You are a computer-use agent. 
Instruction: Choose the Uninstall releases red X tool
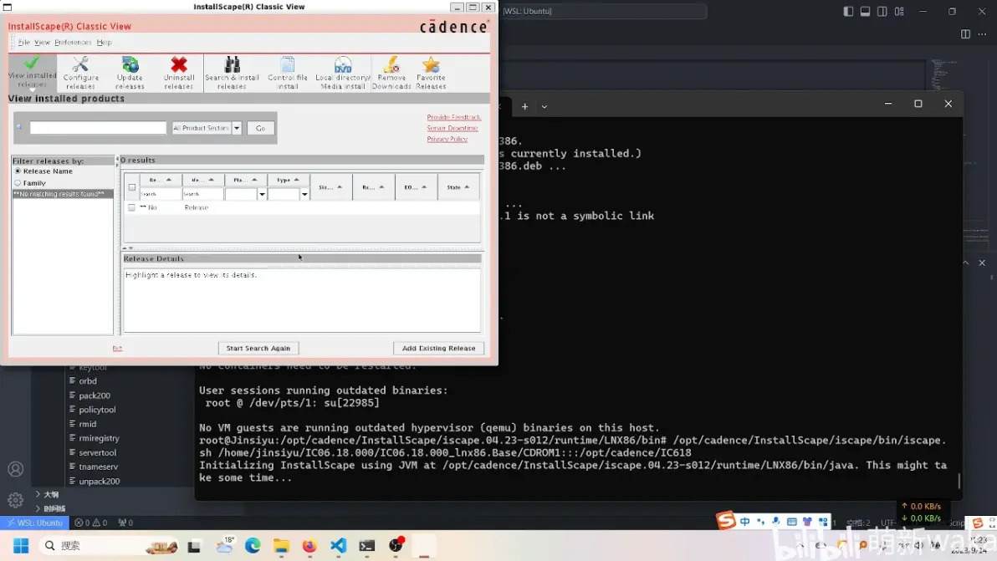(179, 73)
